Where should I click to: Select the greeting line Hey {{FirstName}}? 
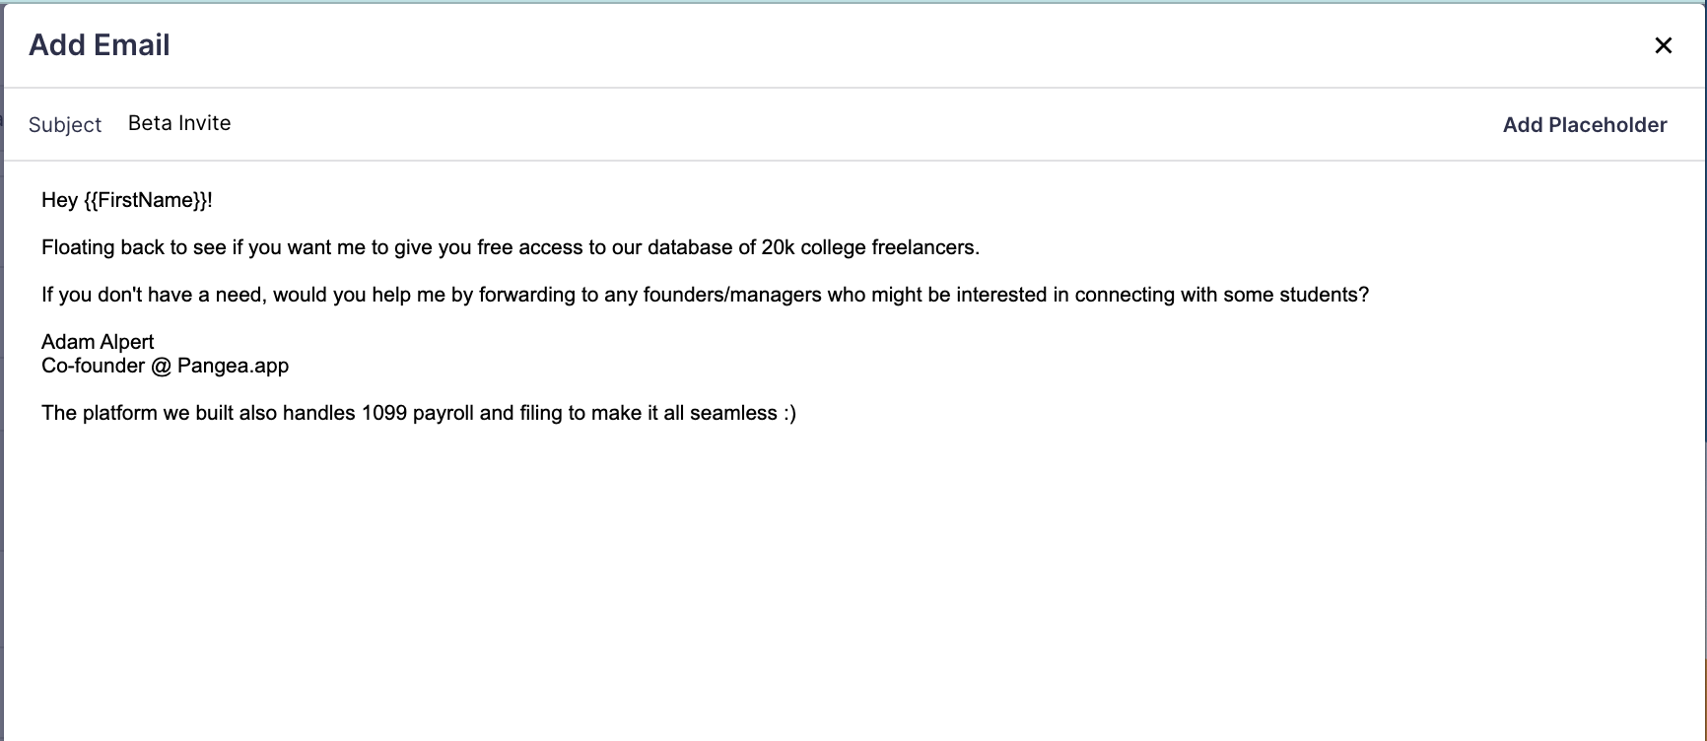pyautogui.click(x=126, y=199)
